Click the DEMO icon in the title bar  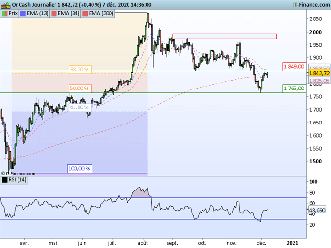pyautogui.click(x=6, y=5)
